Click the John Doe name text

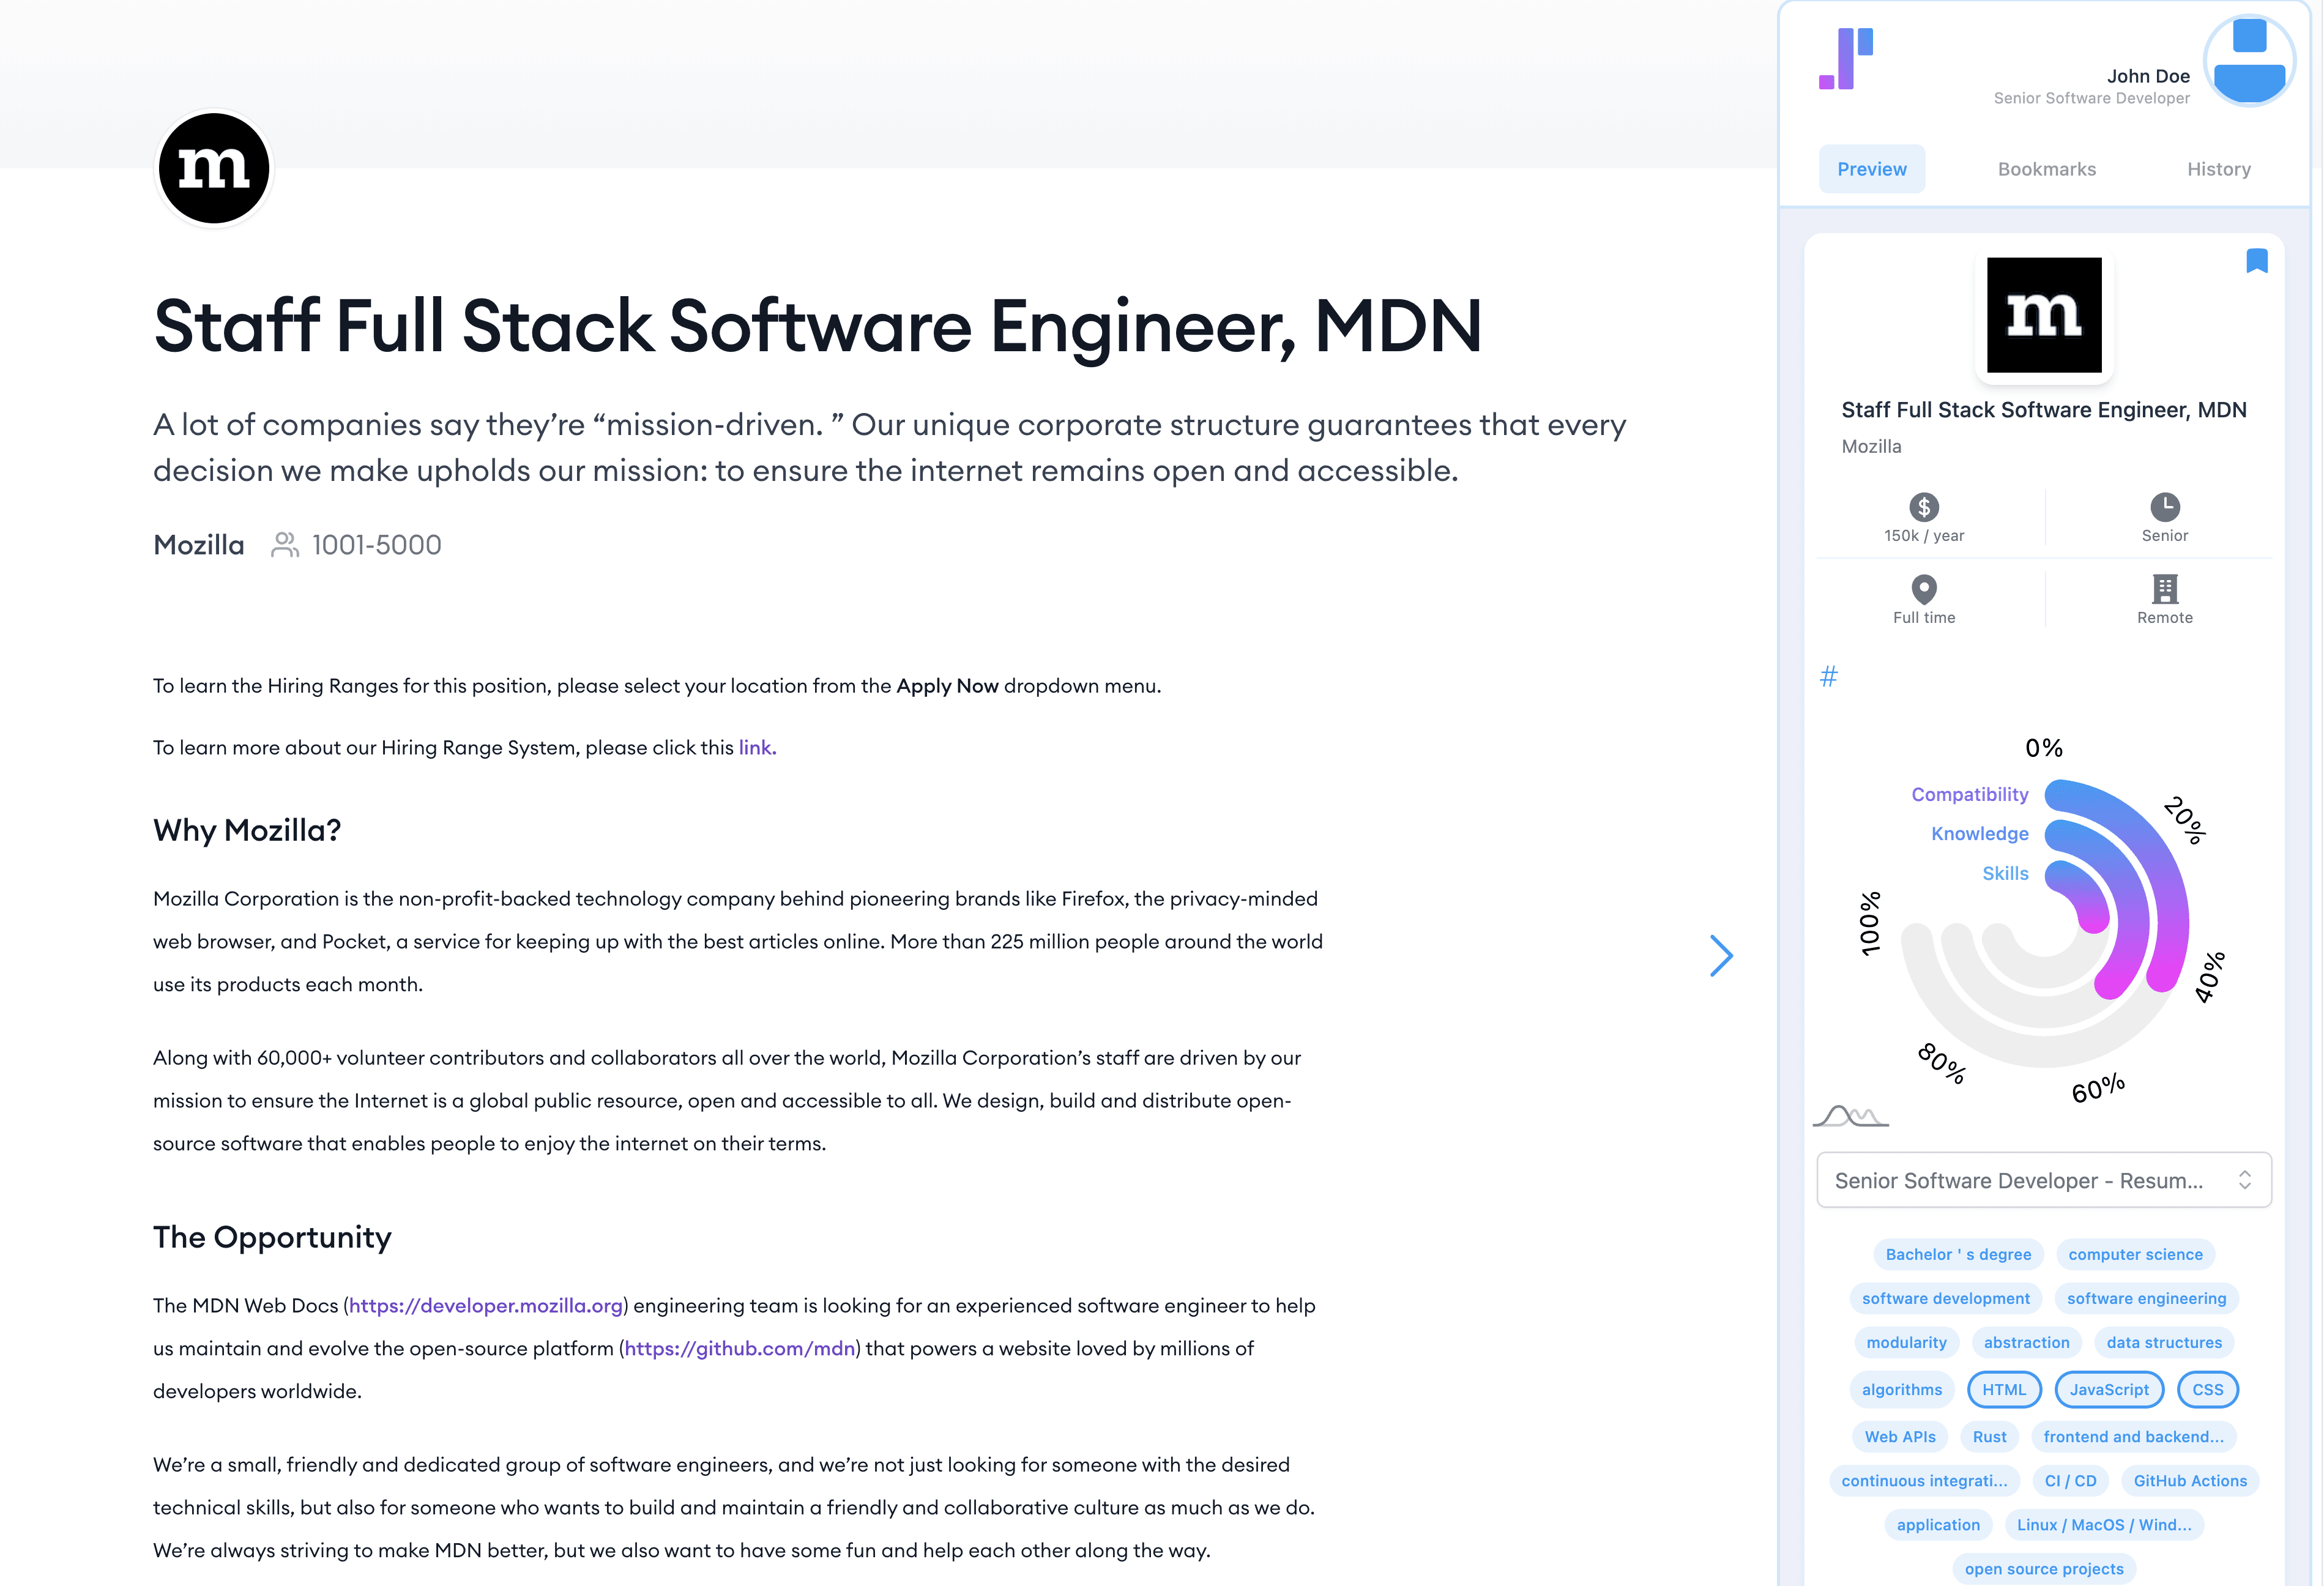(2148, 76)
